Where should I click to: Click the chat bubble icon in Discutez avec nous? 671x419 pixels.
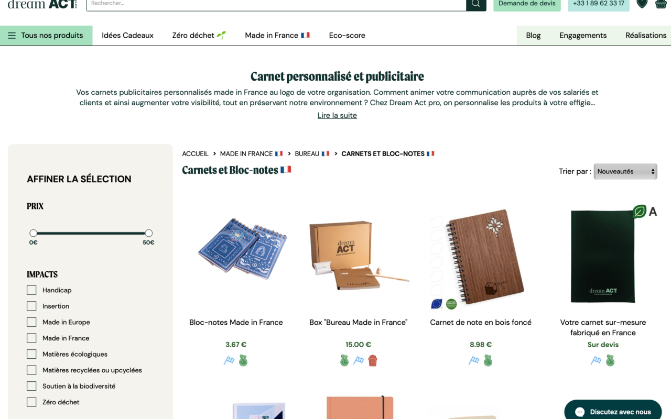point(580,412)
